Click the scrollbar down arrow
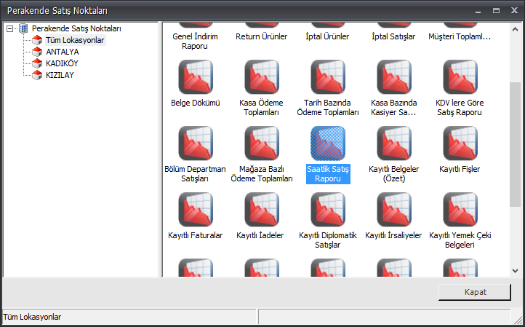 [515, 270]
